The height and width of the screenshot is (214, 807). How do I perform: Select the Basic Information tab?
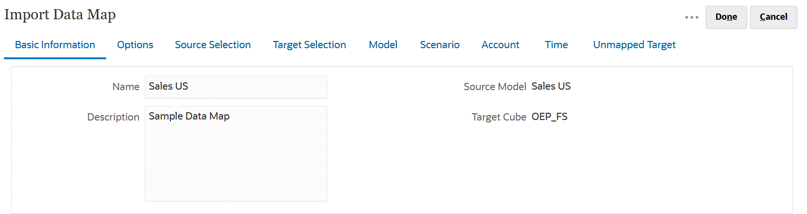(55, 45)
